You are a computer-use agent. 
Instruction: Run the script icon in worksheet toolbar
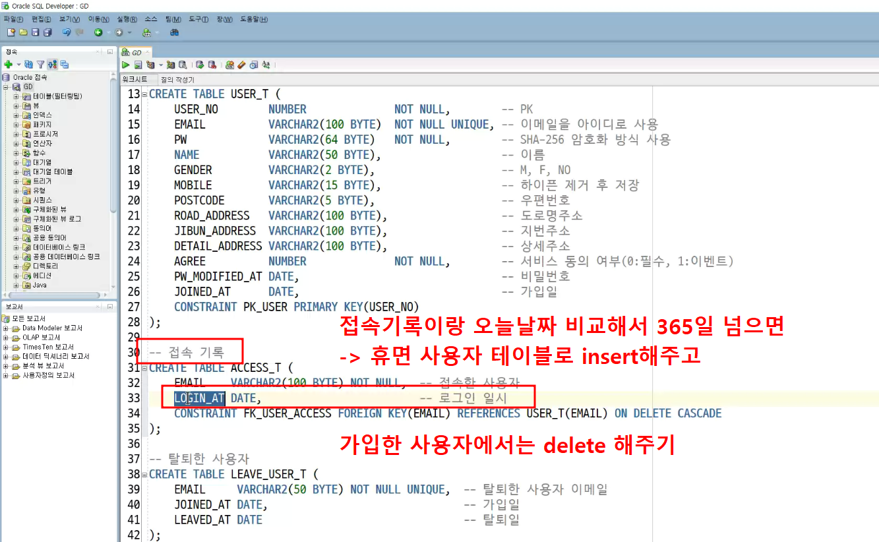138,65
